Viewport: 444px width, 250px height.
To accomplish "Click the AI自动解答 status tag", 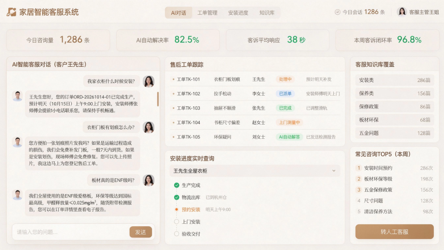I will point(289,137).
